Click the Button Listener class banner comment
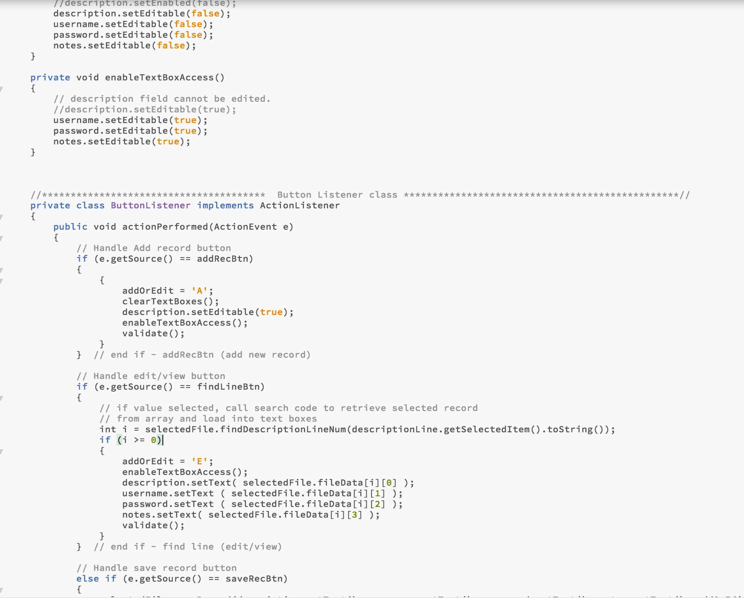Screen dimensions: 744x598 (x=337, y=194)
